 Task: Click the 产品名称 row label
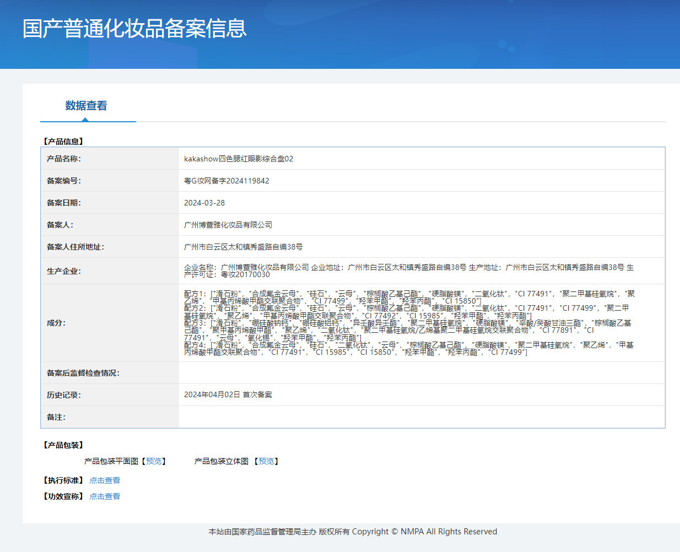coord(64,159)
